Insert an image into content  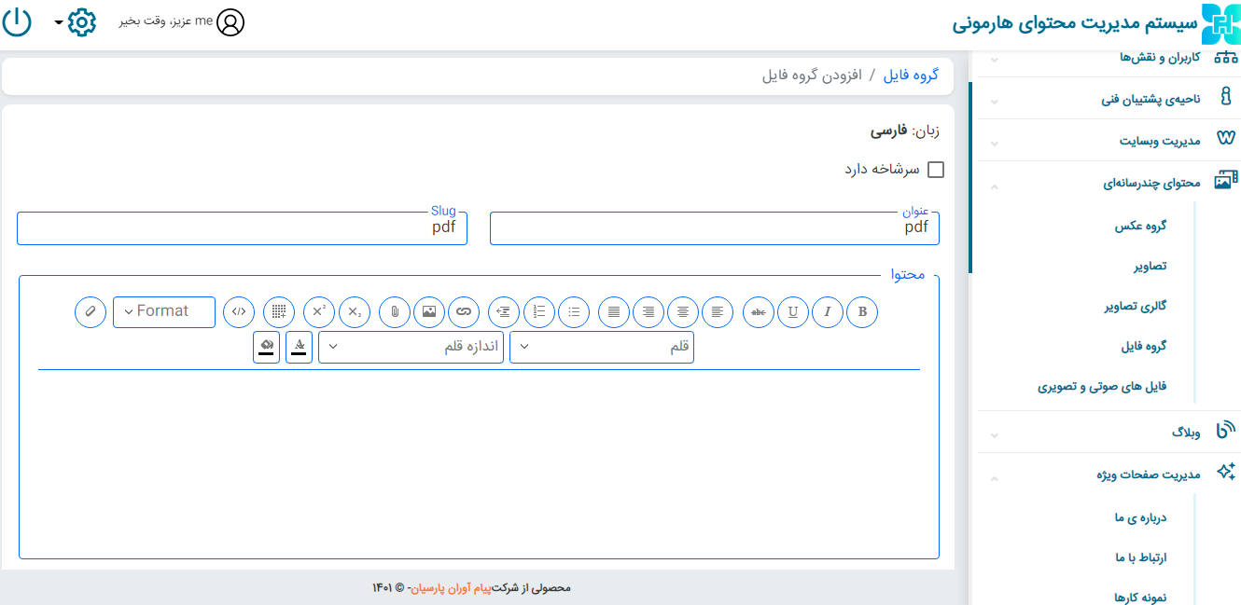429,312
